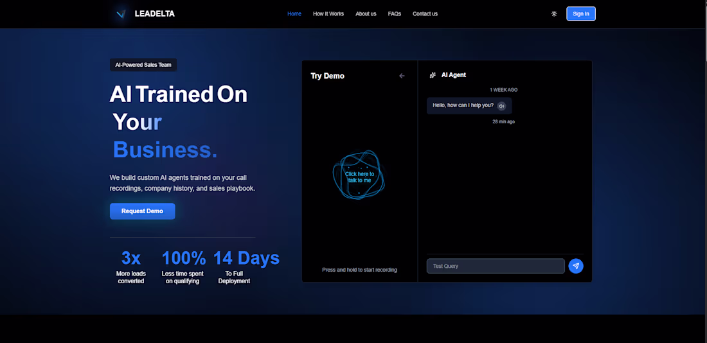Click the LEADELTA brand name
The image size is (707, 343).
[x=155, y=14]
